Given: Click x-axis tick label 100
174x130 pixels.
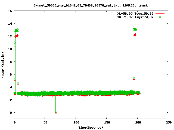Looking at the screenshot, I should point(76,122).
